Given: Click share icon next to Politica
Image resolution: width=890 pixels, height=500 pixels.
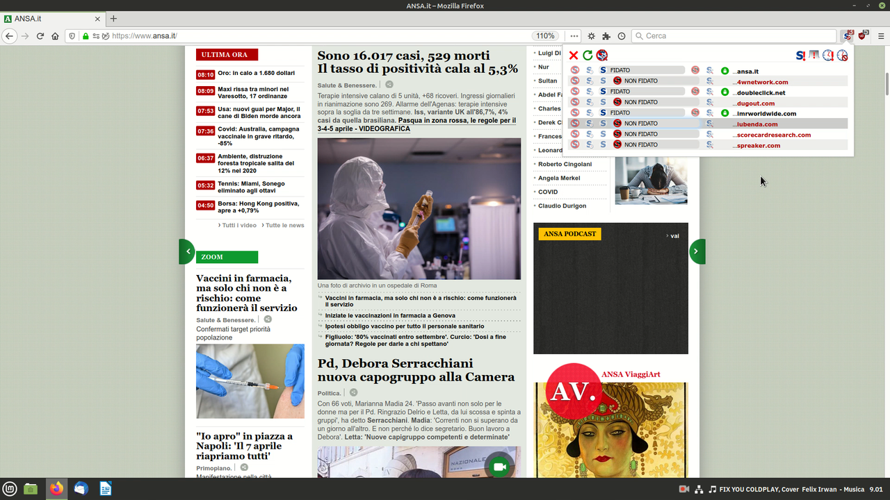Looking at the screenshot, I should pyautogui.click(x=353, y=392).
